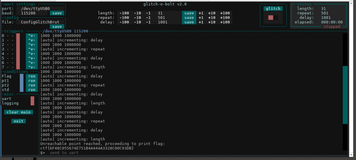Decrease delay by 1

coord(148,22)
